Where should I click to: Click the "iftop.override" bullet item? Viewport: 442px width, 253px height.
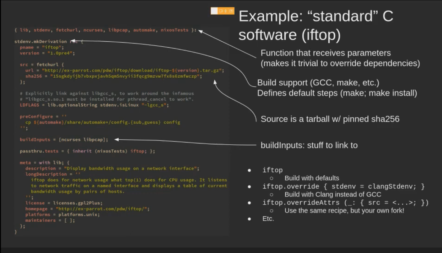pos(343,187)
